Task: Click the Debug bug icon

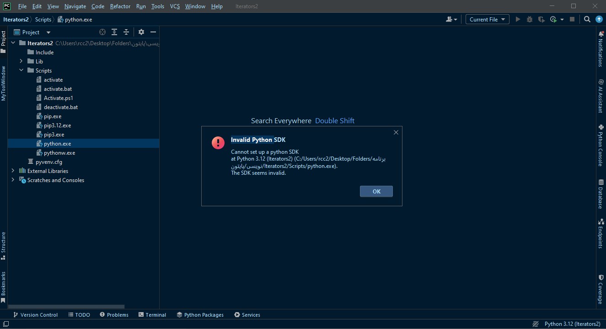Action: (x=530, y=19)
